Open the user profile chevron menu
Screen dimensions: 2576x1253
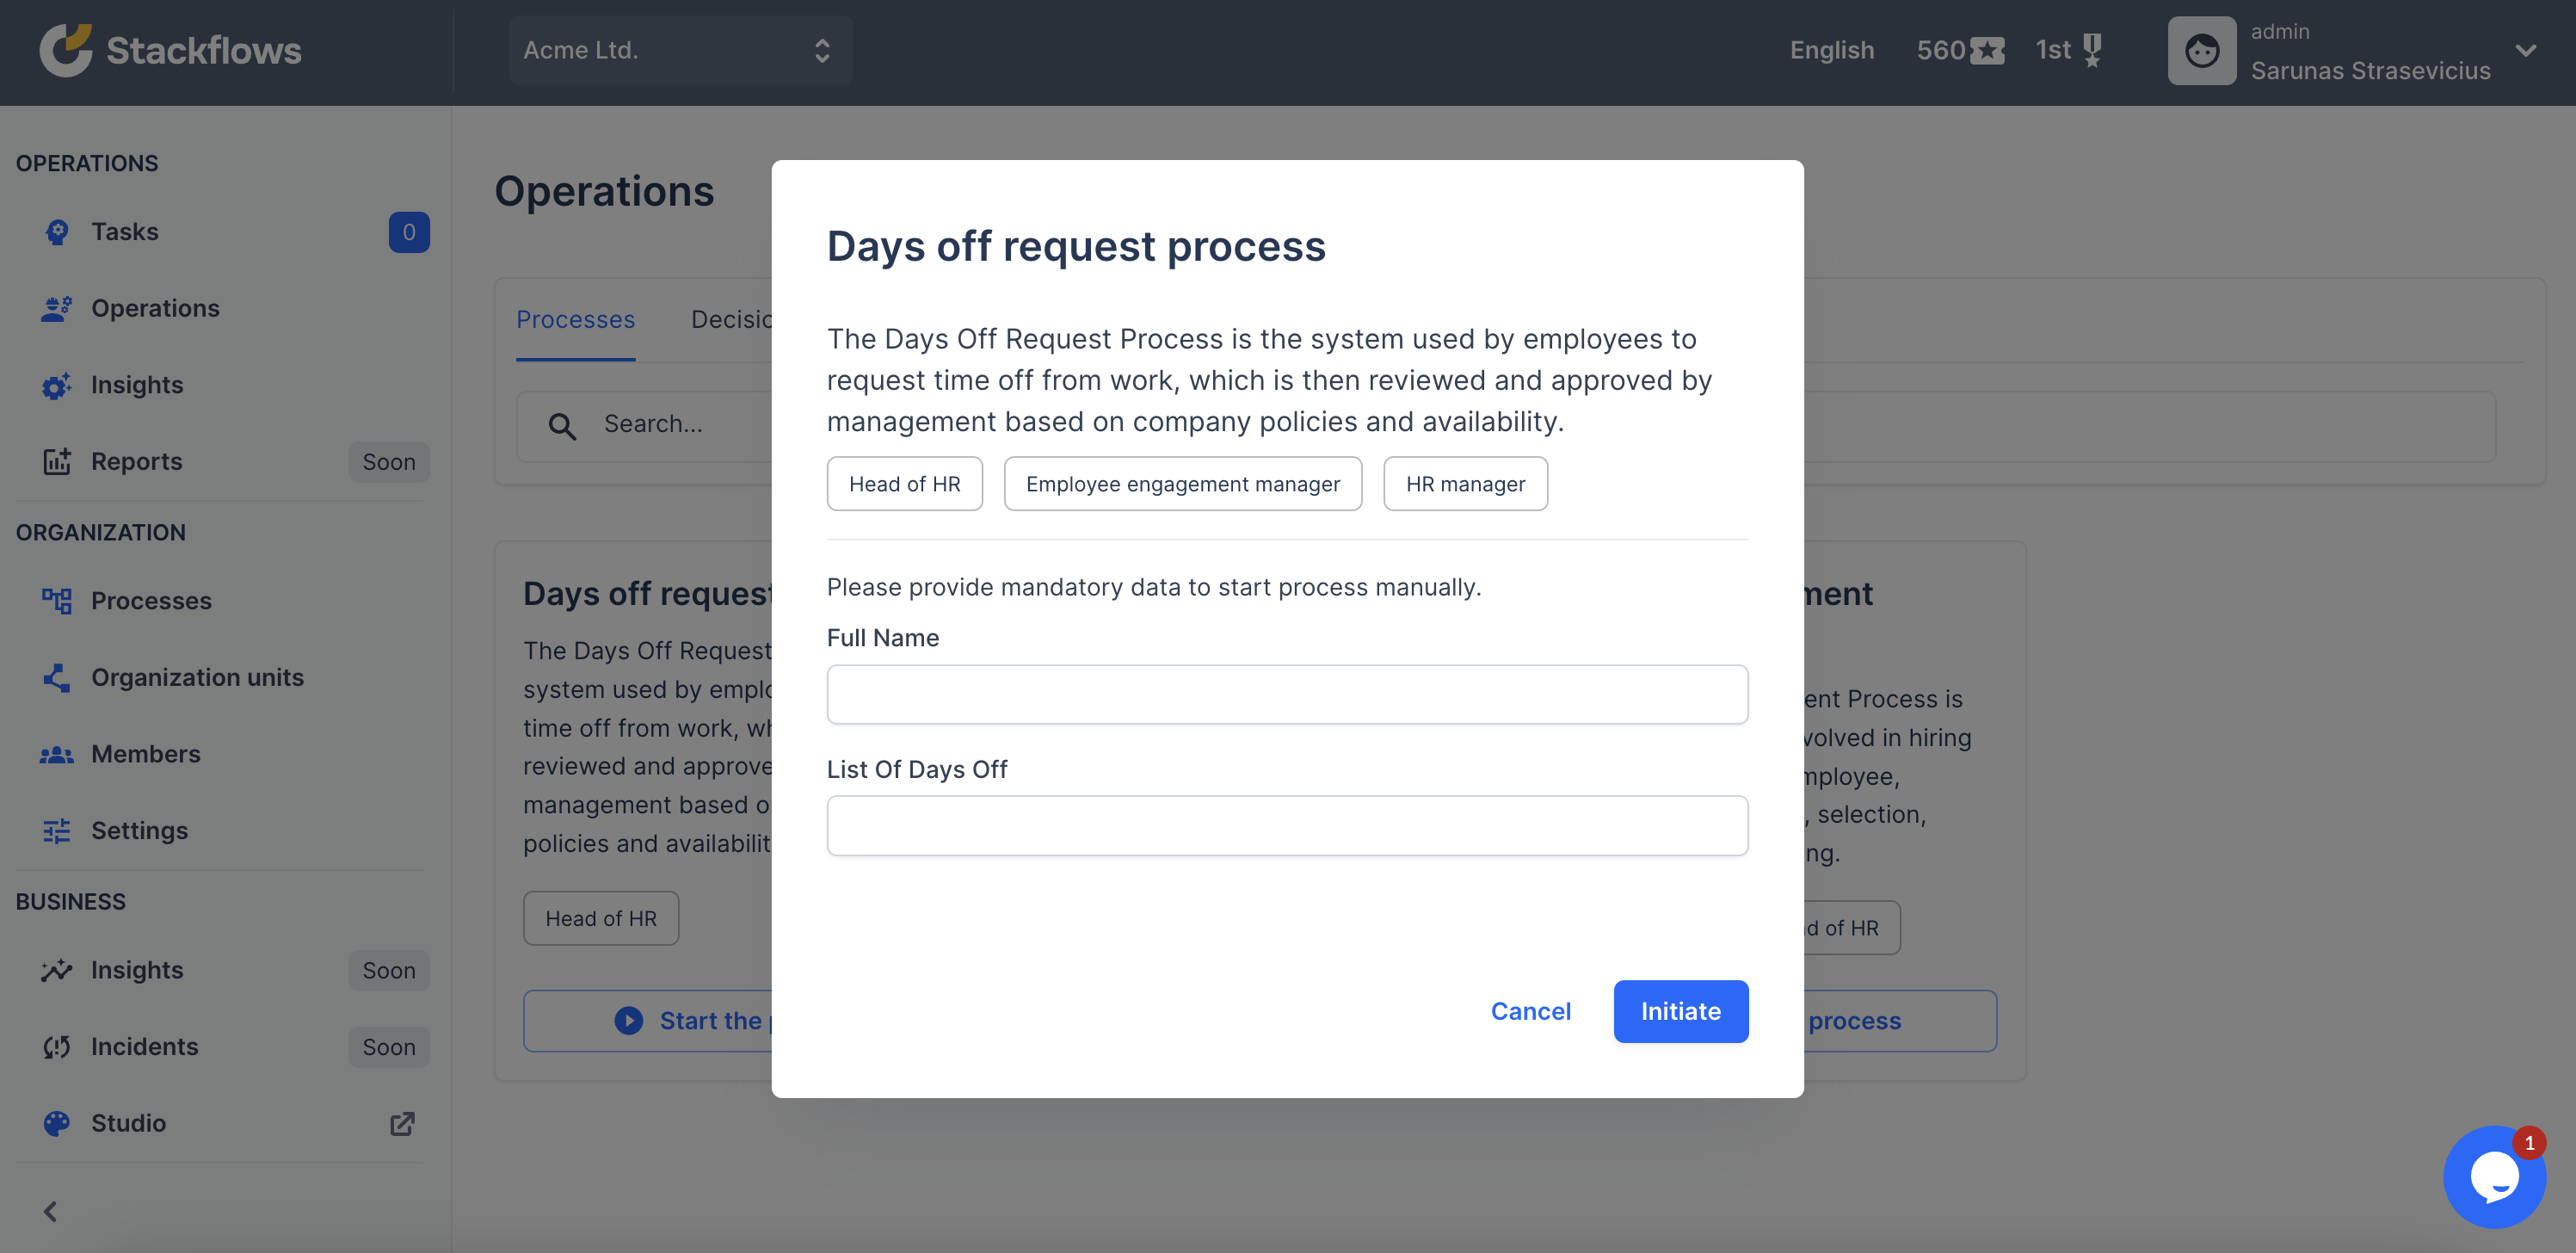point(2526,51)
